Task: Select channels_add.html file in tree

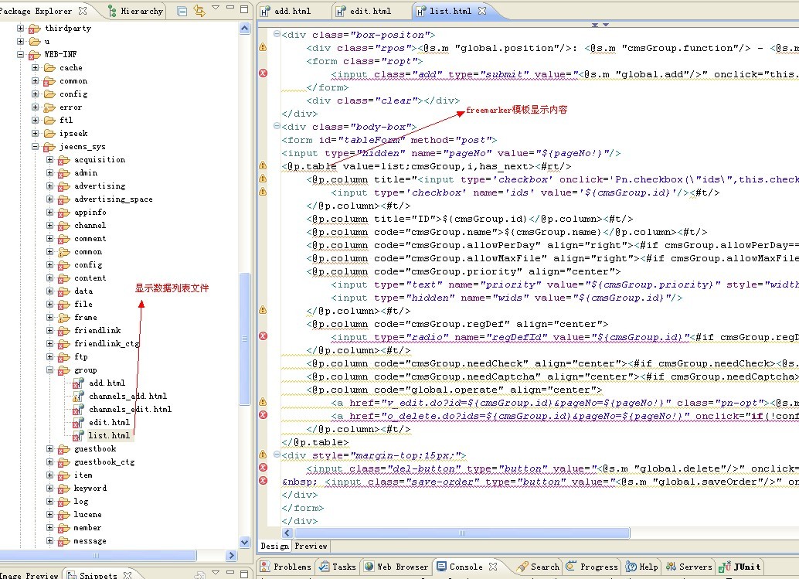Action: click(x=127, y=396)
